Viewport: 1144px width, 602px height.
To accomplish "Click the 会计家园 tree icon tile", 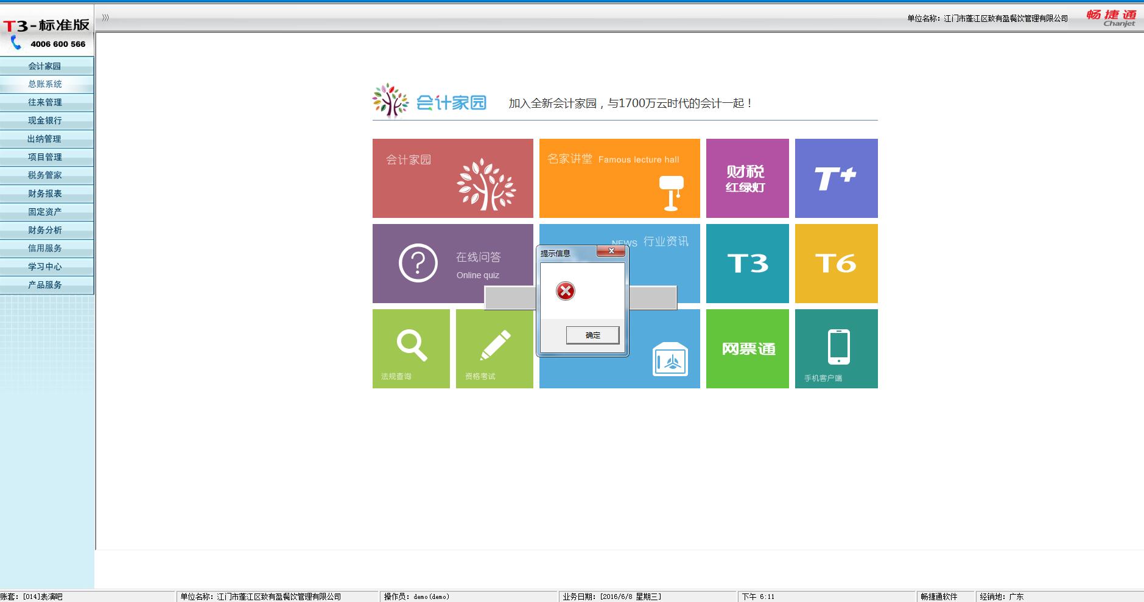I will [x=452, y=178].
